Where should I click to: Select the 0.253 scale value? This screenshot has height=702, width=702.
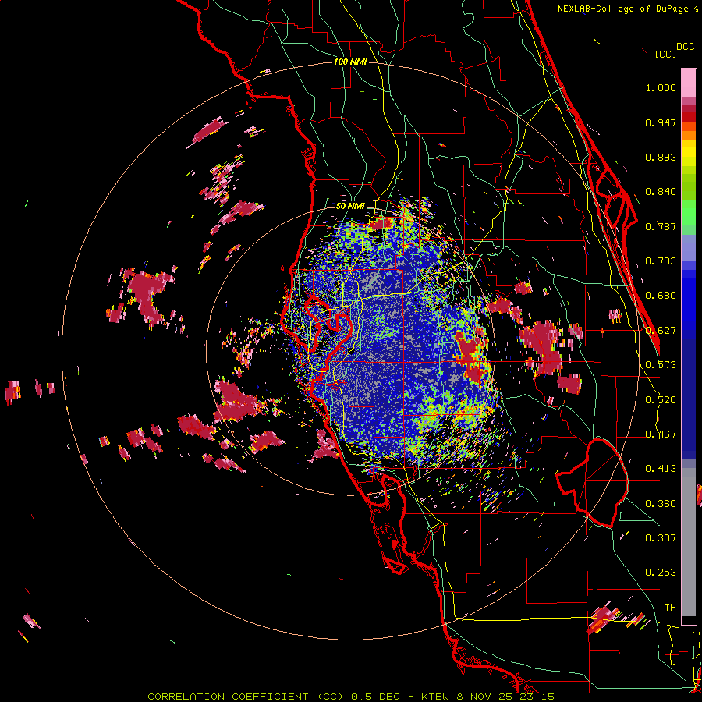coord(661,573)
